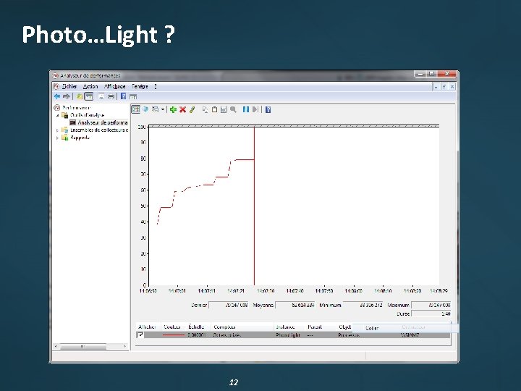Select Outils d'analyse folder
This screenshot has height=391, width=521.
[x=87, y=115]
